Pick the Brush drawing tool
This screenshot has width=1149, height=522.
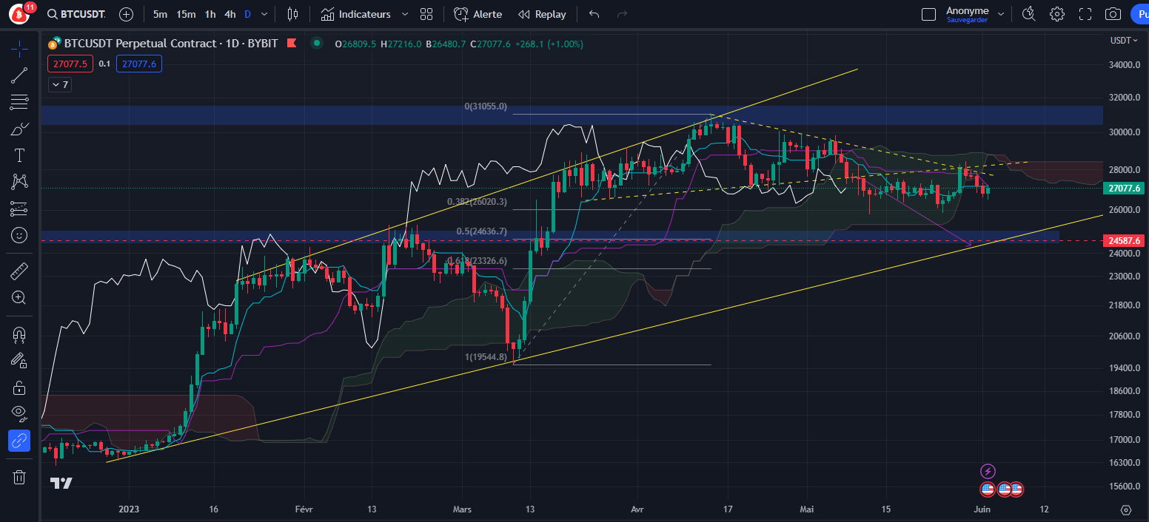click(19, 128)
